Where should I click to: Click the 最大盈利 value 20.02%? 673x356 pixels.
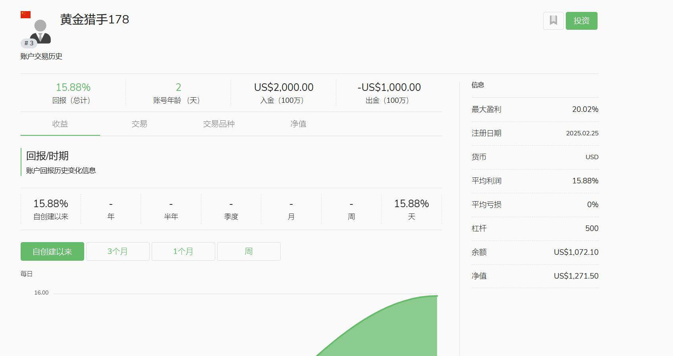pos(585,110)
